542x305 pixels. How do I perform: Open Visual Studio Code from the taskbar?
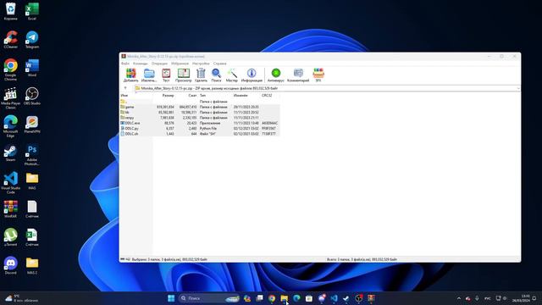point(334,298)
